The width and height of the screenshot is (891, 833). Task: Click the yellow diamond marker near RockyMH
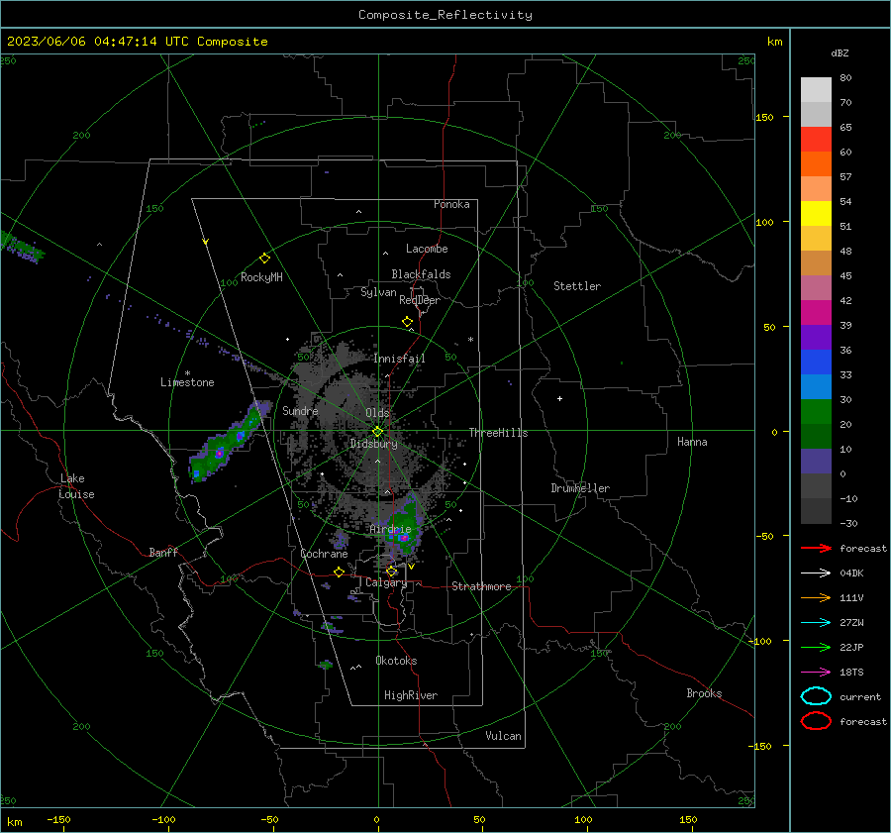(x=264, y=259)
